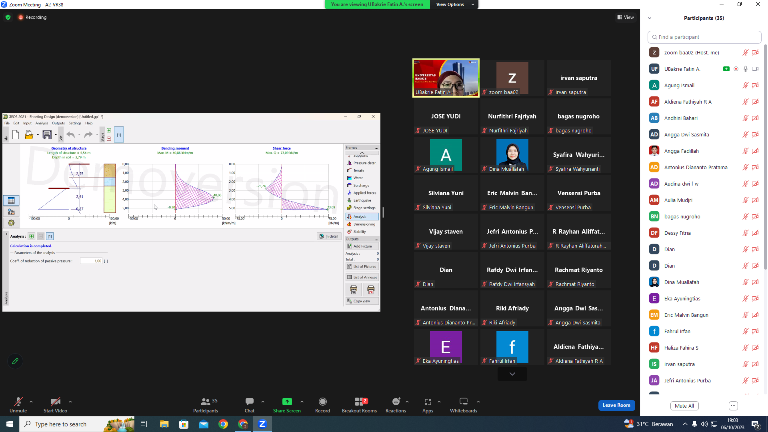Collapse the Participants panel chevron
Viewport: 768px width, 432px height.
(650, 18)
